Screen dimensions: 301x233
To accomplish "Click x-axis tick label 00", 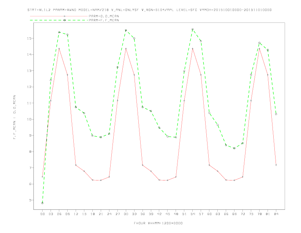I will tap(43, 214).
